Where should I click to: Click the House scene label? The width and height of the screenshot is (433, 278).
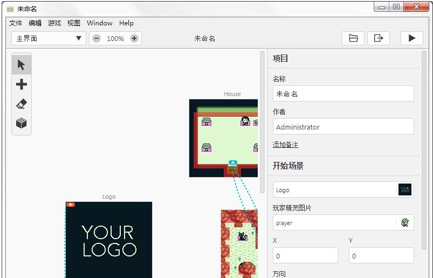point(232,94)
